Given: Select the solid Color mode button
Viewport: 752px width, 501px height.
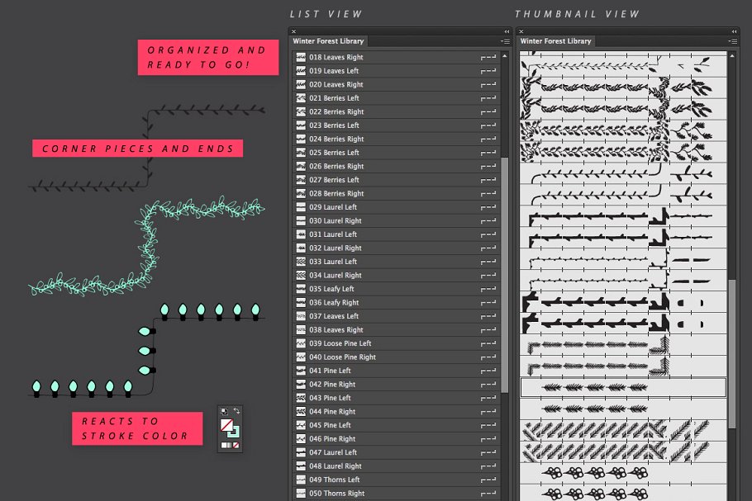Looking at the screenshot, I should [223, 446].
